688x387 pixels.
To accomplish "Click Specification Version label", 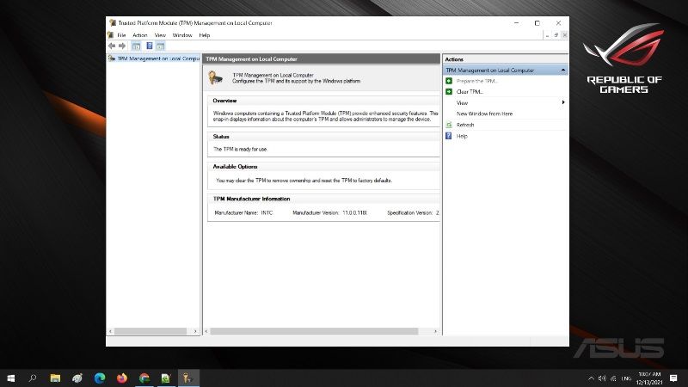I will point(410,212).
